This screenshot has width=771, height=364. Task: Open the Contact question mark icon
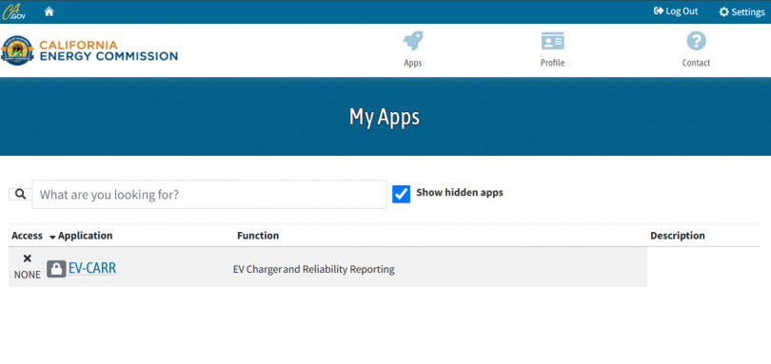[x=696, y=41]
